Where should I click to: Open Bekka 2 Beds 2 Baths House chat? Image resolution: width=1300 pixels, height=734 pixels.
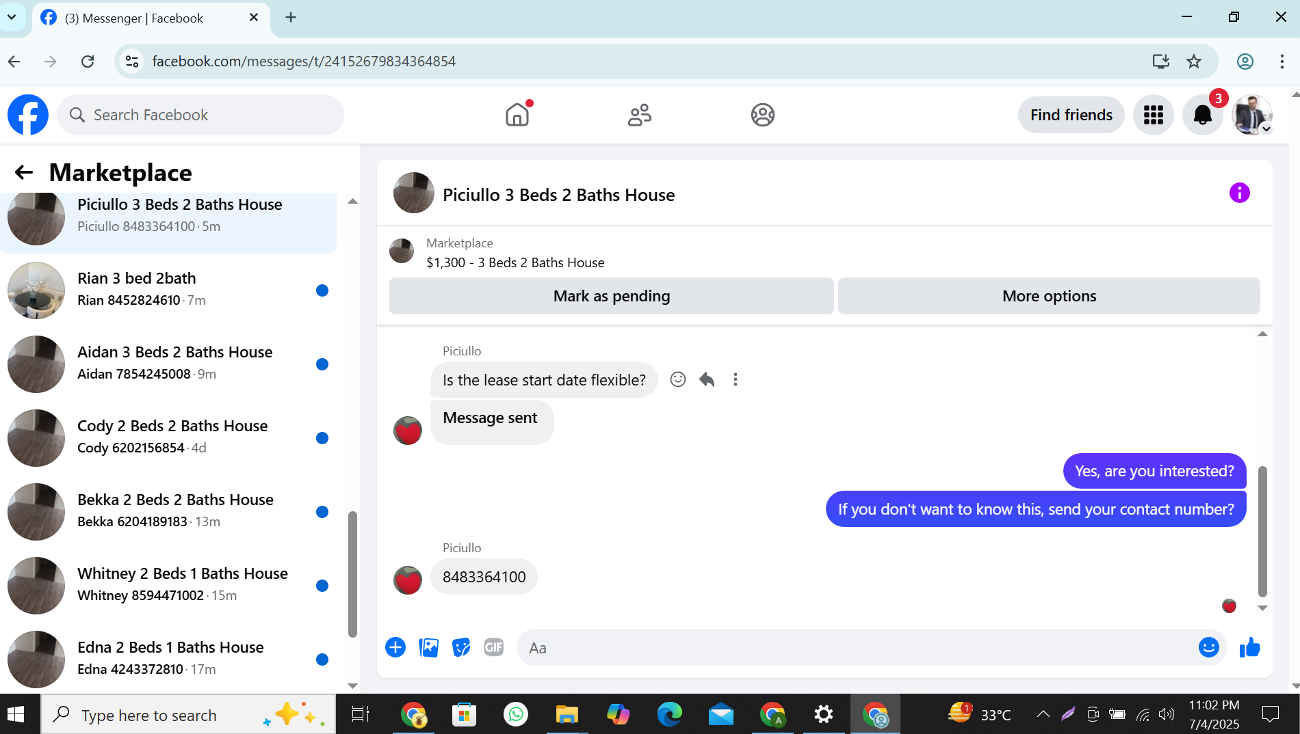click(x=168, y=511)
